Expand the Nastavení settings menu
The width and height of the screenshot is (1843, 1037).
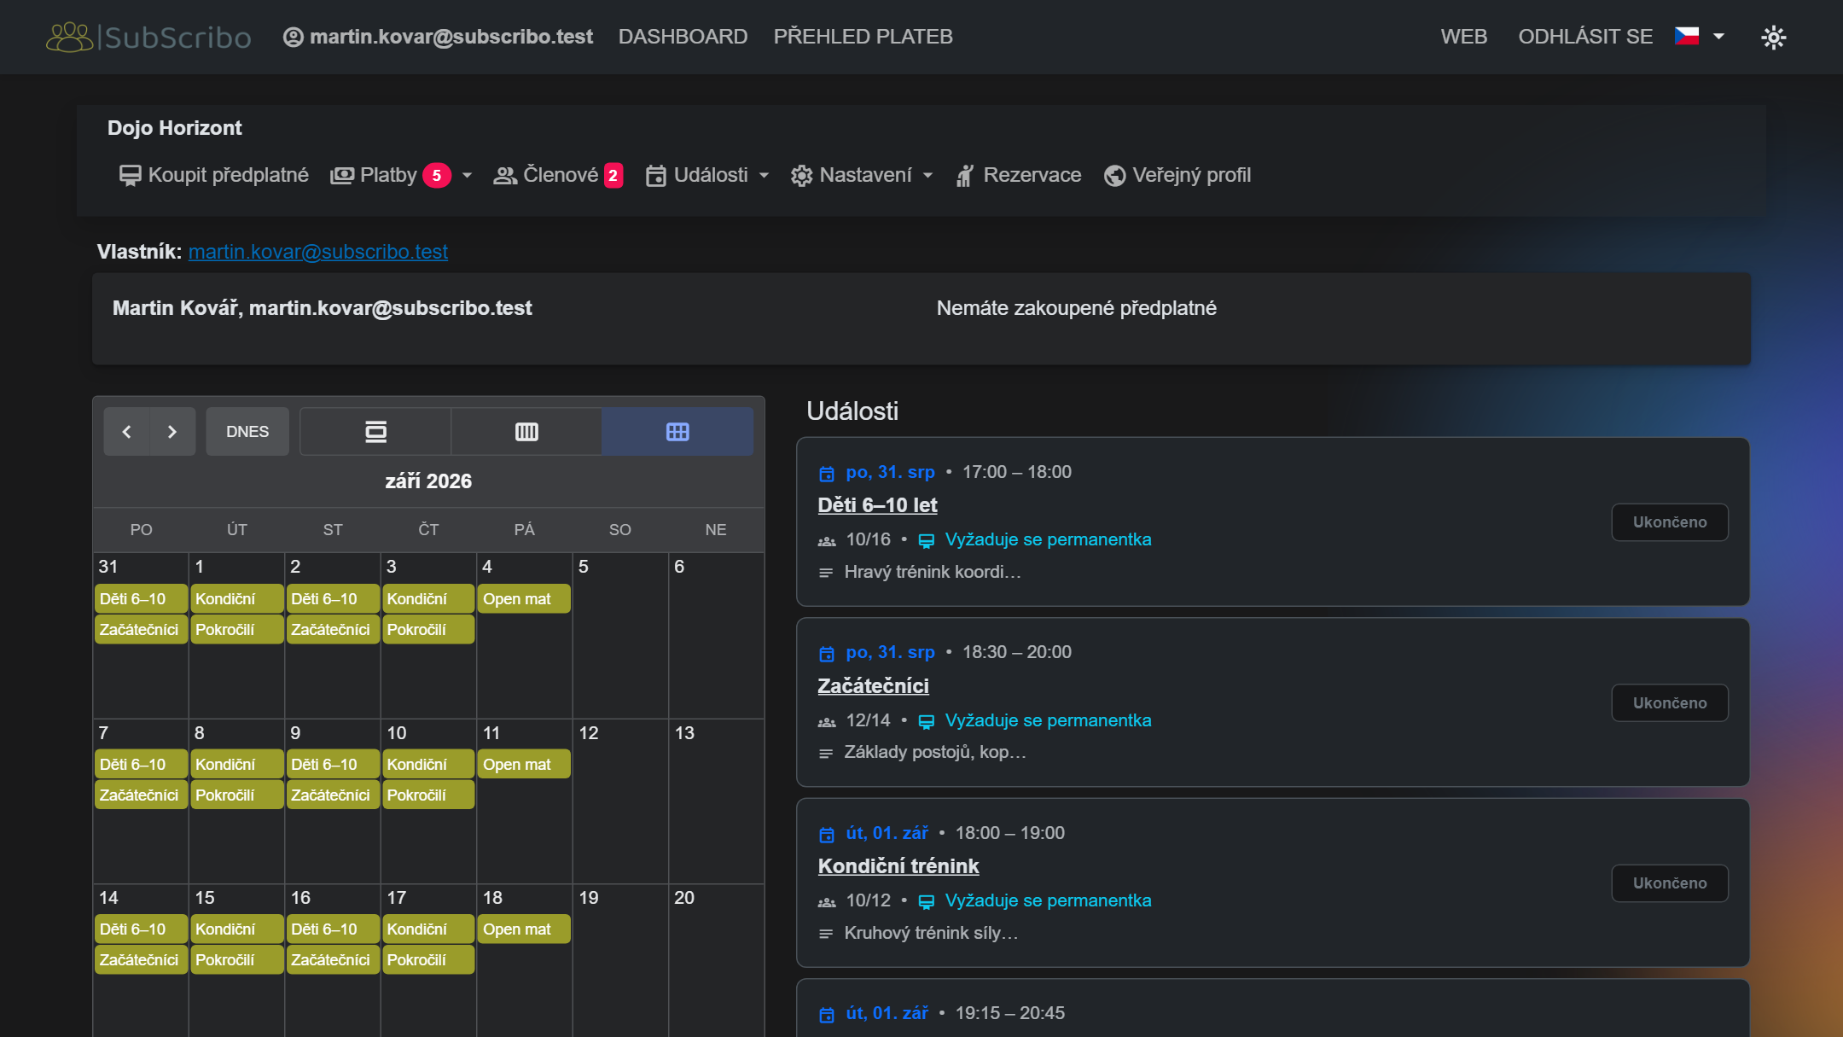pyautogui.click(x=862, y=175)
